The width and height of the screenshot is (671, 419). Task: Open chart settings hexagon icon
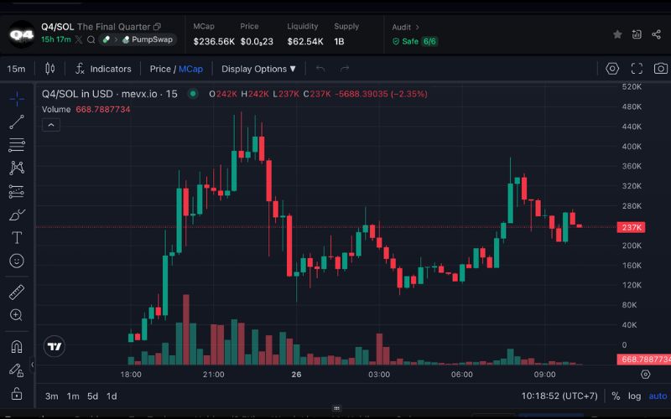tap(612, 69)
